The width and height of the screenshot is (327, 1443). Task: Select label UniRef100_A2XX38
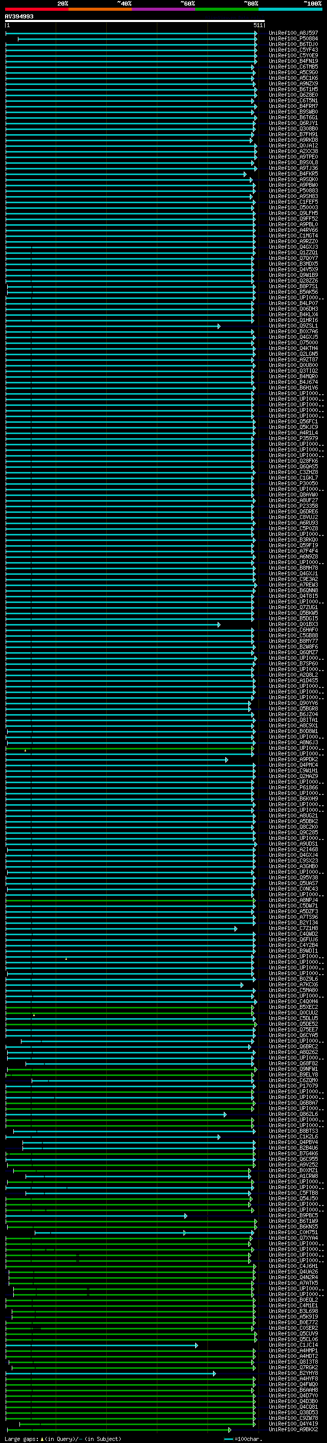pos(293,151)
